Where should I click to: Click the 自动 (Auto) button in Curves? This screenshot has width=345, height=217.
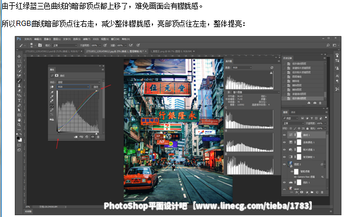(x=96, y=87)
